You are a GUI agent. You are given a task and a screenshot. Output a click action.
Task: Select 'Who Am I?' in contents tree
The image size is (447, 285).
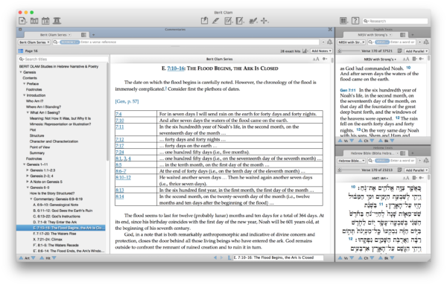(34, 100)
